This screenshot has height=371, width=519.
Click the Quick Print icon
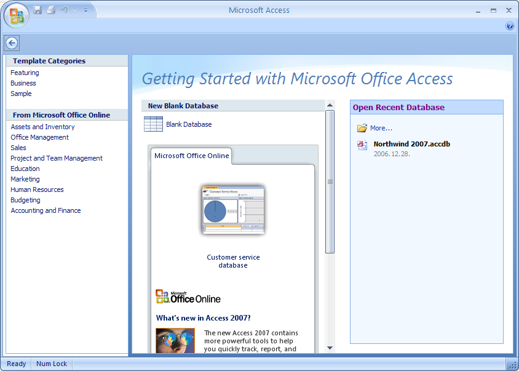click(x=51, y=10)
